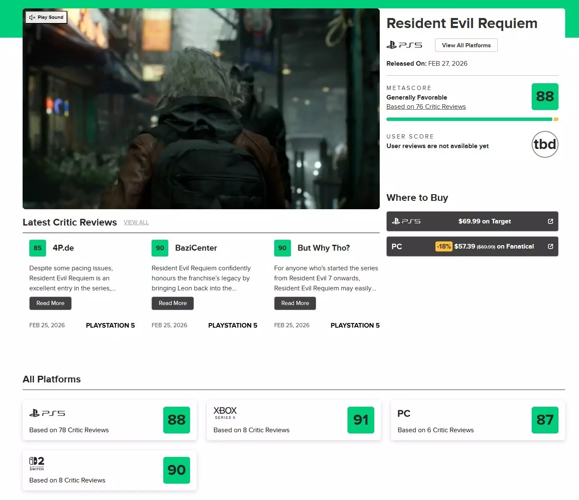Expand the But Why Tho? review
This screenshot has height=500, width=579.
click(295, 303)
